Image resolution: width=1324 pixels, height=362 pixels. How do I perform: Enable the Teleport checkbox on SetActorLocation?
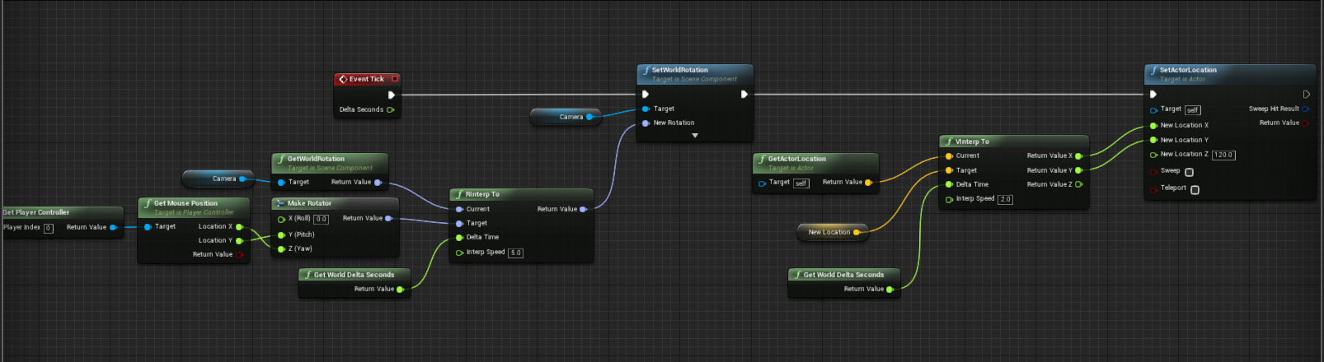click(1195, 189)
